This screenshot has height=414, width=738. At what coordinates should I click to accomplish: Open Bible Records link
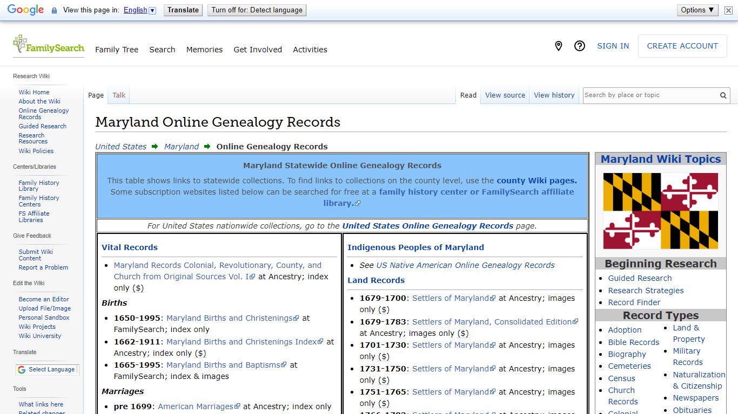[634, 342]
